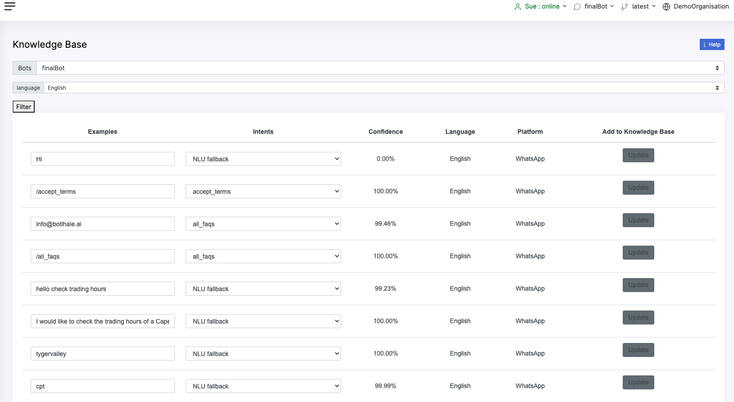This screenshot has height=402, width=734.
Task: Open intent dropdown for hello check trading hours
Action: coord(263,289)
